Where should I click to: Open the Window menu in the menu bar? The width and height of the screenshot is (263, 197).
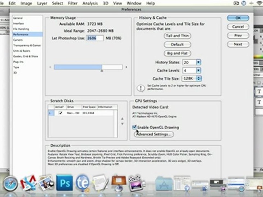[x=134, y=3]
